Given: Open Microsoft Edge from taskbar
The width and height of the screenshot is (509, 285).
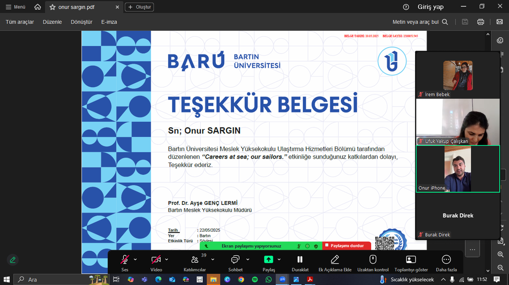Looking at the screenshot, I should [159, 279].
